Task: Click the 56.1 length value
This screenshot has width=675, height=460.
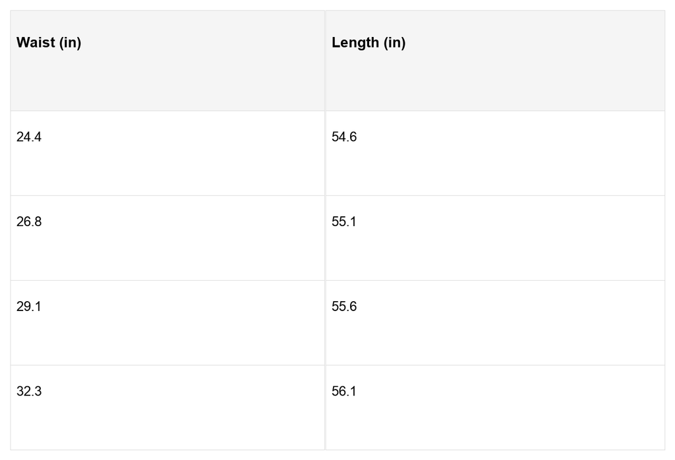Action: 344,391
